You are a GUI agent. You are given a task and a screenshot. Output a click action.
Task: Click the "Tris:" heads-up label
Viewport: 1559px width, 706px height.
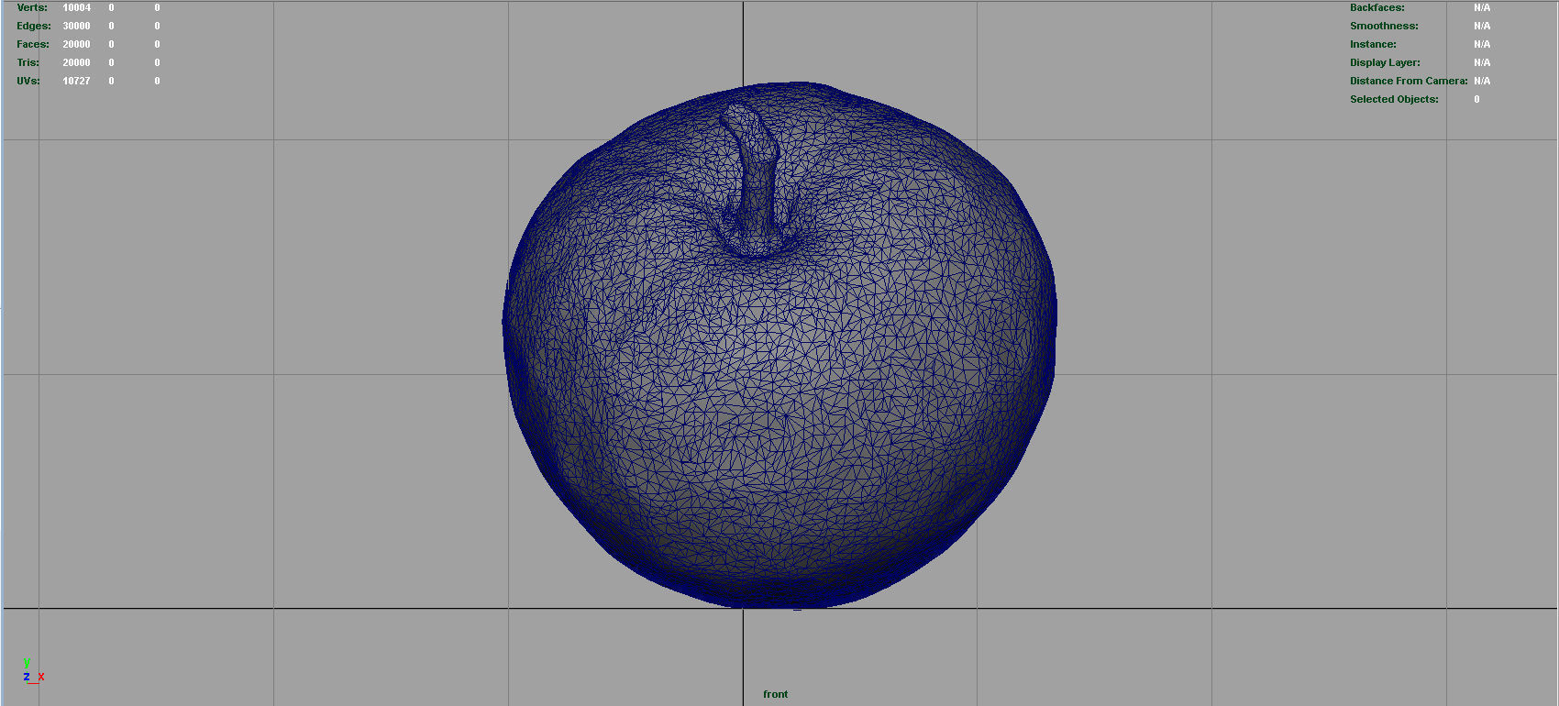tap(28, 62)
